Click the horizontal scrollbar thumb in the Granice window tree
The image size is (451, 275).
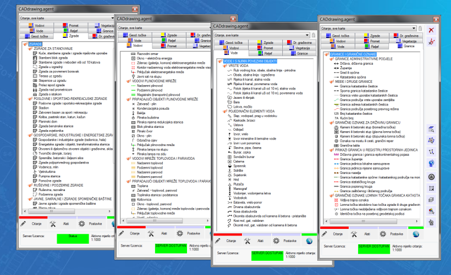pos(364,221)
